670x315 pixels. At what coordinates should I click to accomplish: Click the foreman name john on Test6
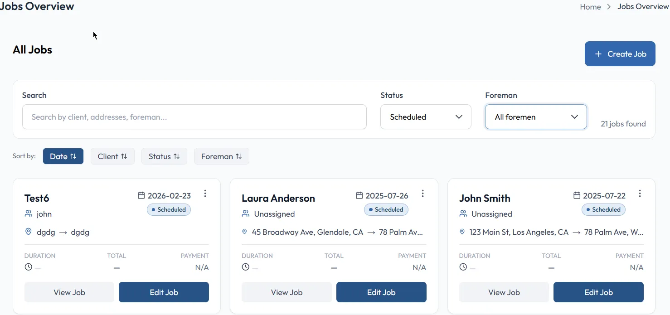point(44,214)
